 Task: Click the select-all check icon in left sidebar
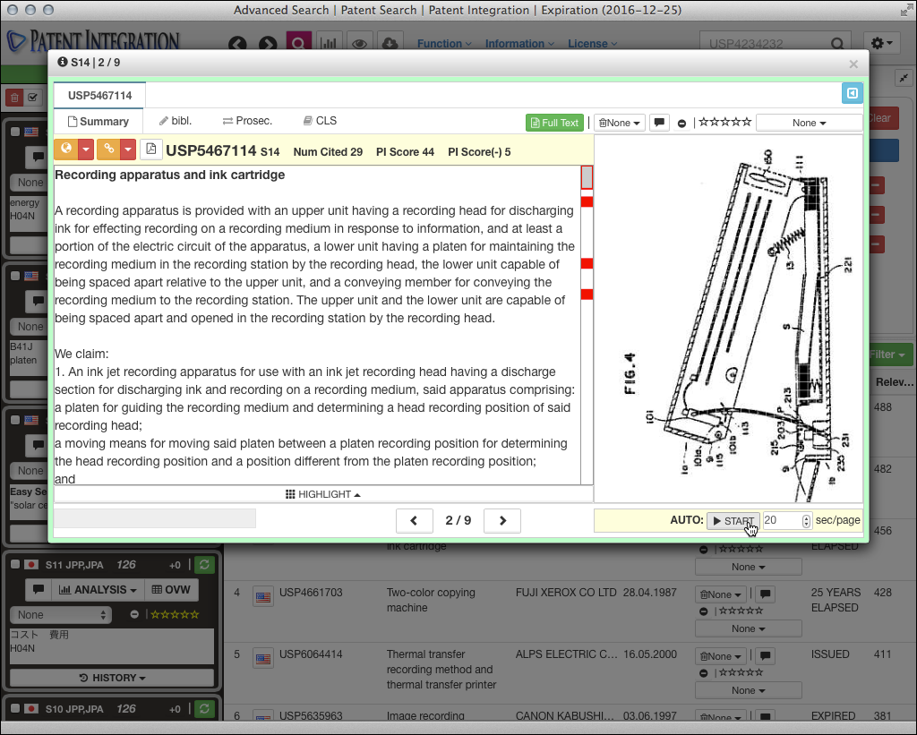click(x=33, y=98)
